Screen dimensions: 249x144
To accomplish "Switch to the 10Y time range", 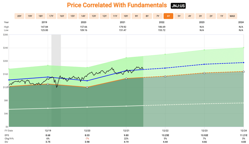I will [x=126, y=16].
